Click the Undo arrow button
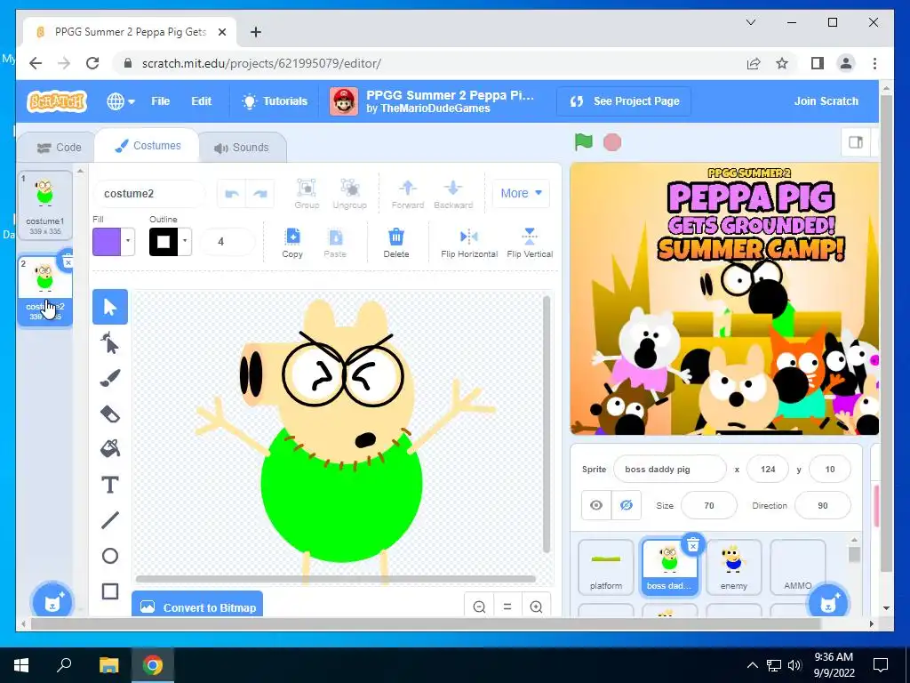This screenshot has width=910, height=683. coord(232,193)
